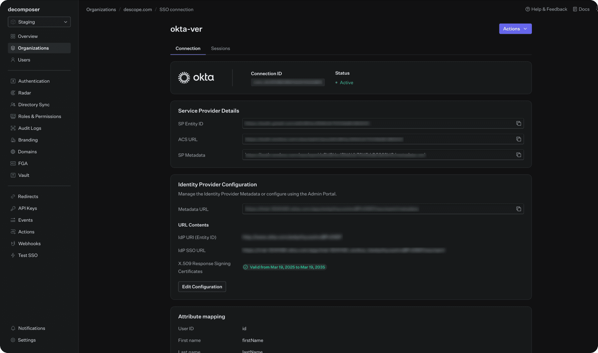
Task: Go to the Branding section
Action: [x=28, y=140]
